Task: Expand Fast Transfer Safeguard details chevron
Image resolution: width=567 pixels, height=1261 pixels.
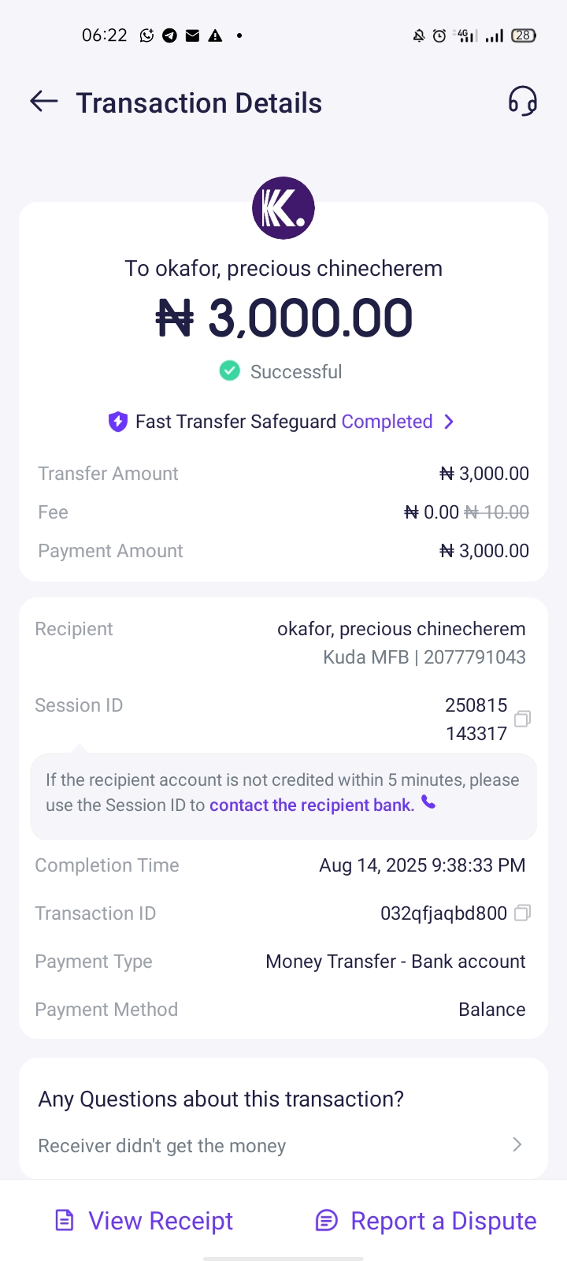Action: (x=449, y=422)
